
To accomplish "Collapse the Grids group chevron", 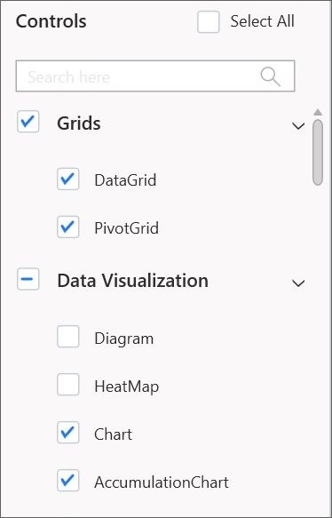I will 298,125.
